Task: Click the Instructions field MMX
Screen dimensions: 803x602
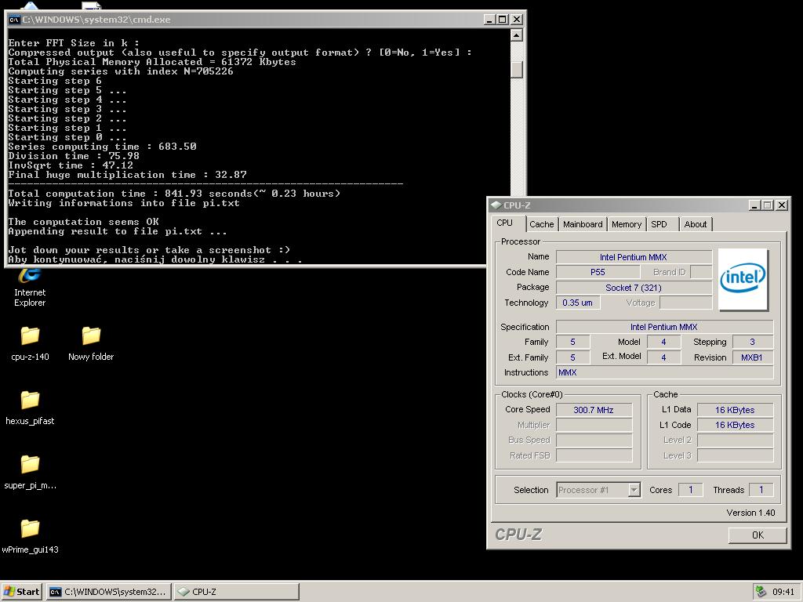Action: point(664,372)
